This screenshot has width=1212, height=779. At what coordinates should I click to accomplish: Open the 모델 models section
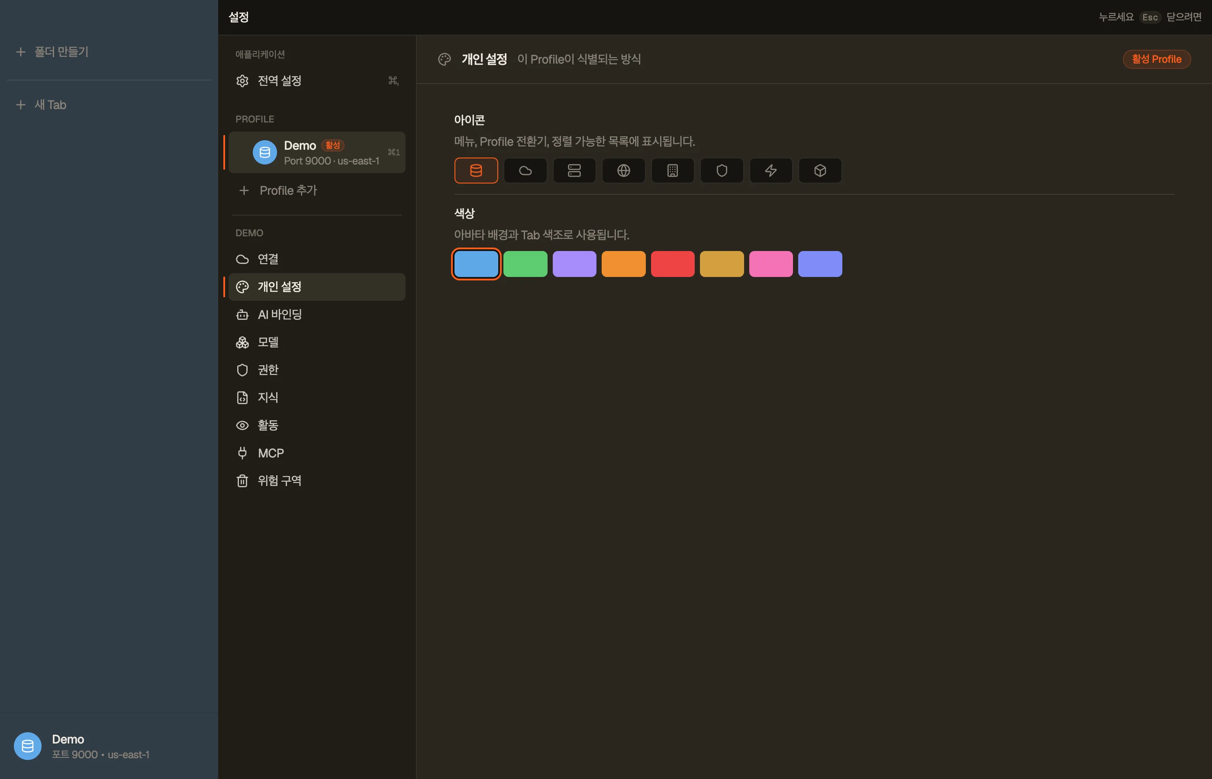pyautogui.click(x=317, y=342)
